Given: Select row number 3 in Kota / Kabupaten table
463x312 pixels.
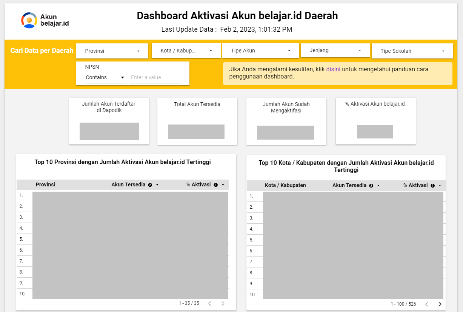Looking at the screenshot, I should (251, 218).
